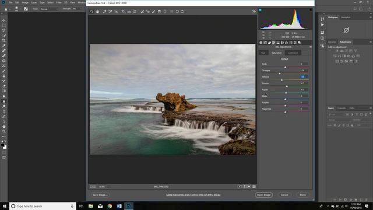This screenshot has width=373, height=210.
Task: Click the Done button
Action: coord(303,195)
